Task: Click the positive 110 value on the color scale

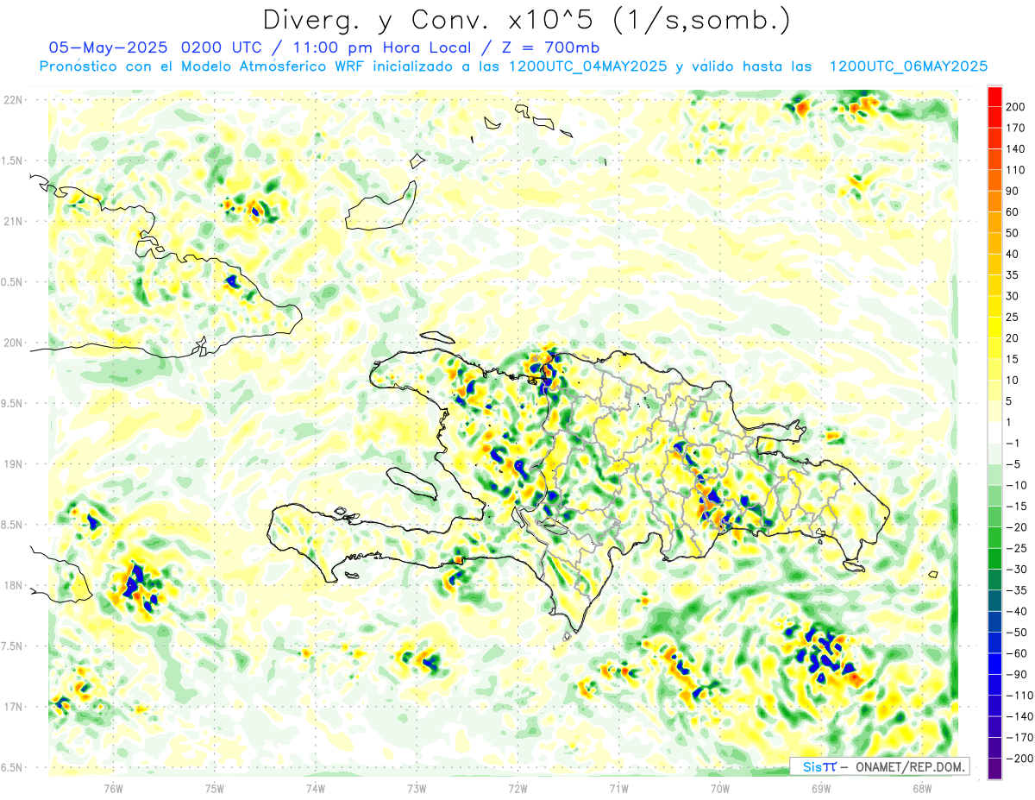Action: 1014,170
